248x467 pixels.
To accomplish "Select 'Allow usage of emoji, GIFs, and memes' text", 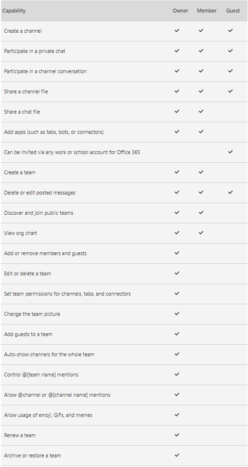I will click(48, 415).
